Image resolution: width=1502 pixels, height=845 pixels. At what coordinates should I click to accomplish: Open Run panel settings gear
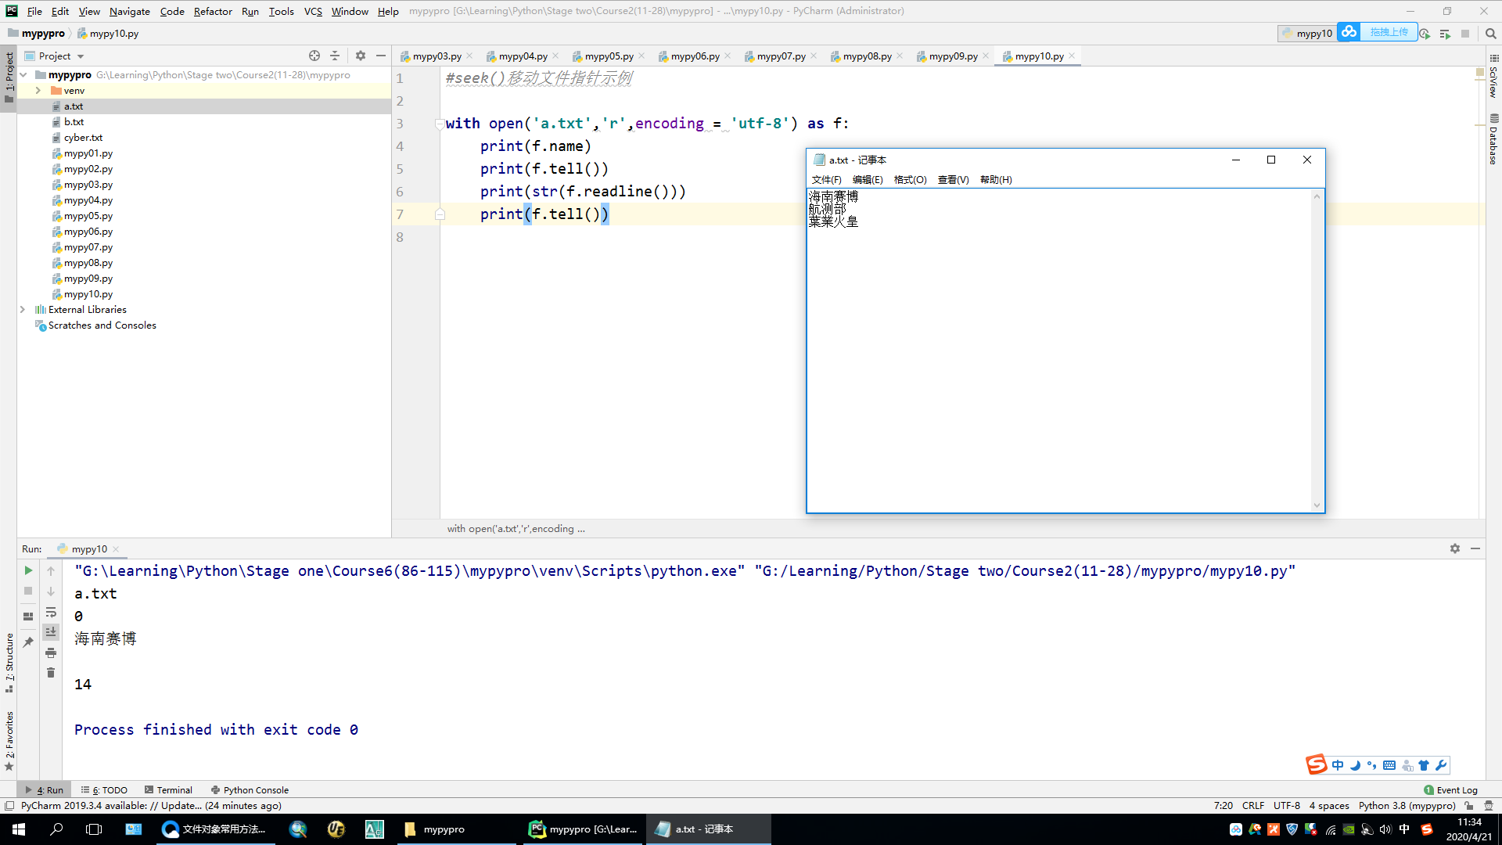[1455, 548]
